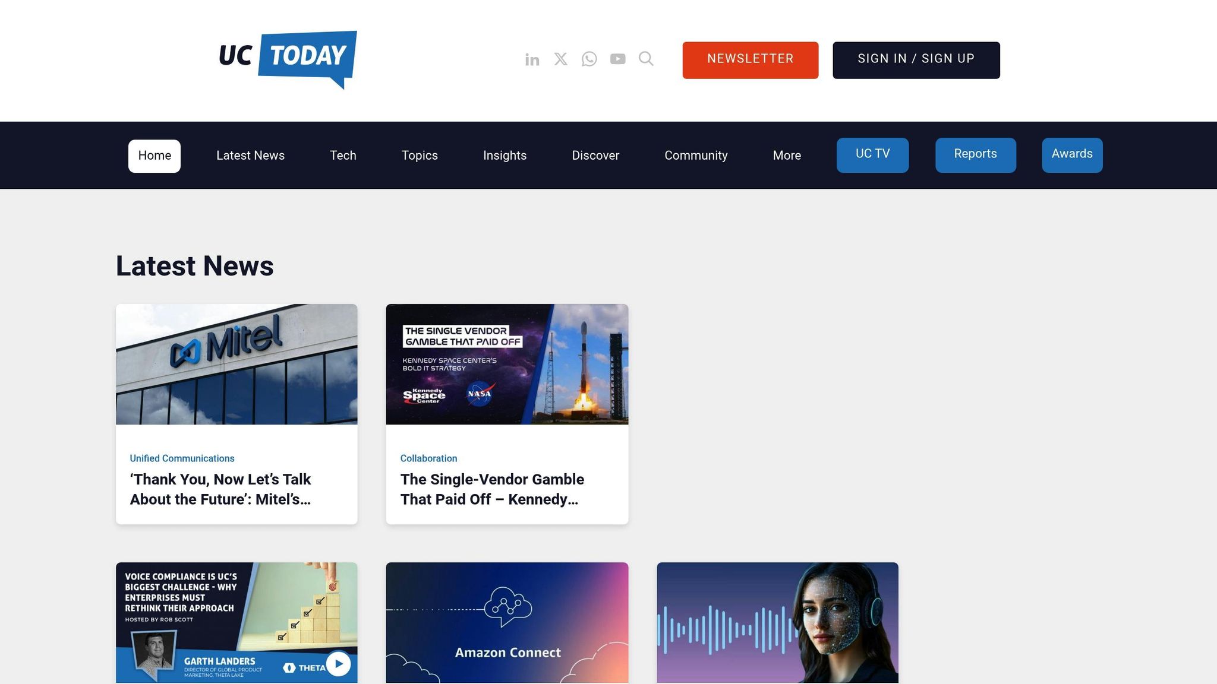The image size is (1217, 684).
Task: Open the Unified Communications category link
Action: (182, 458)
